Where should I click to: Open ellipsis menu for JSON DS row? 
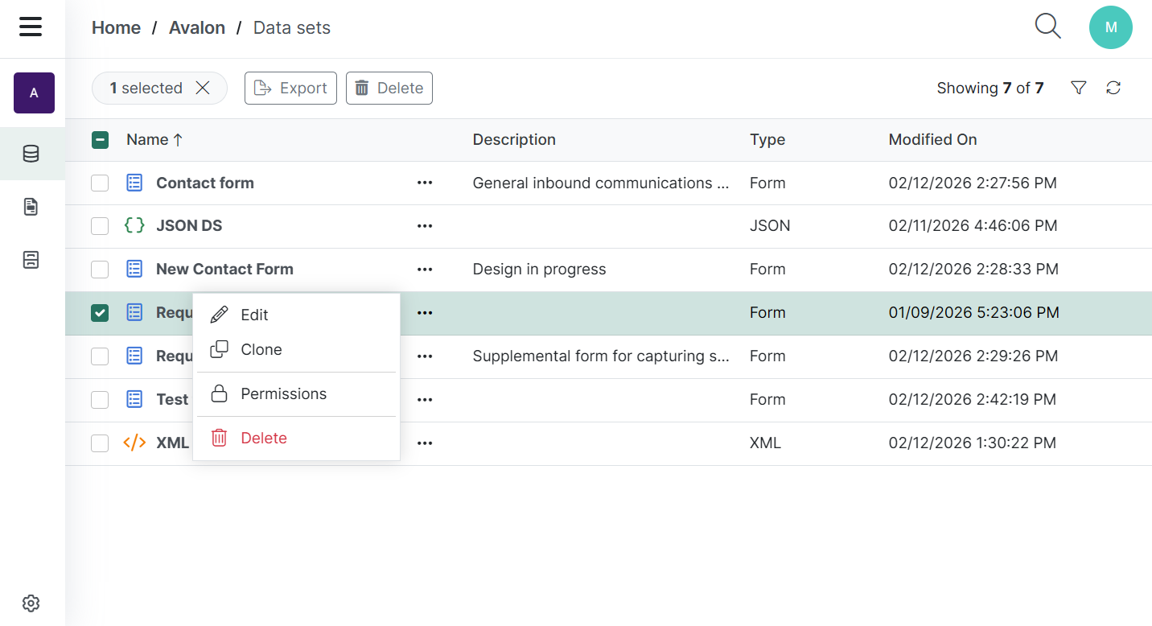click(x=425, y=226)
